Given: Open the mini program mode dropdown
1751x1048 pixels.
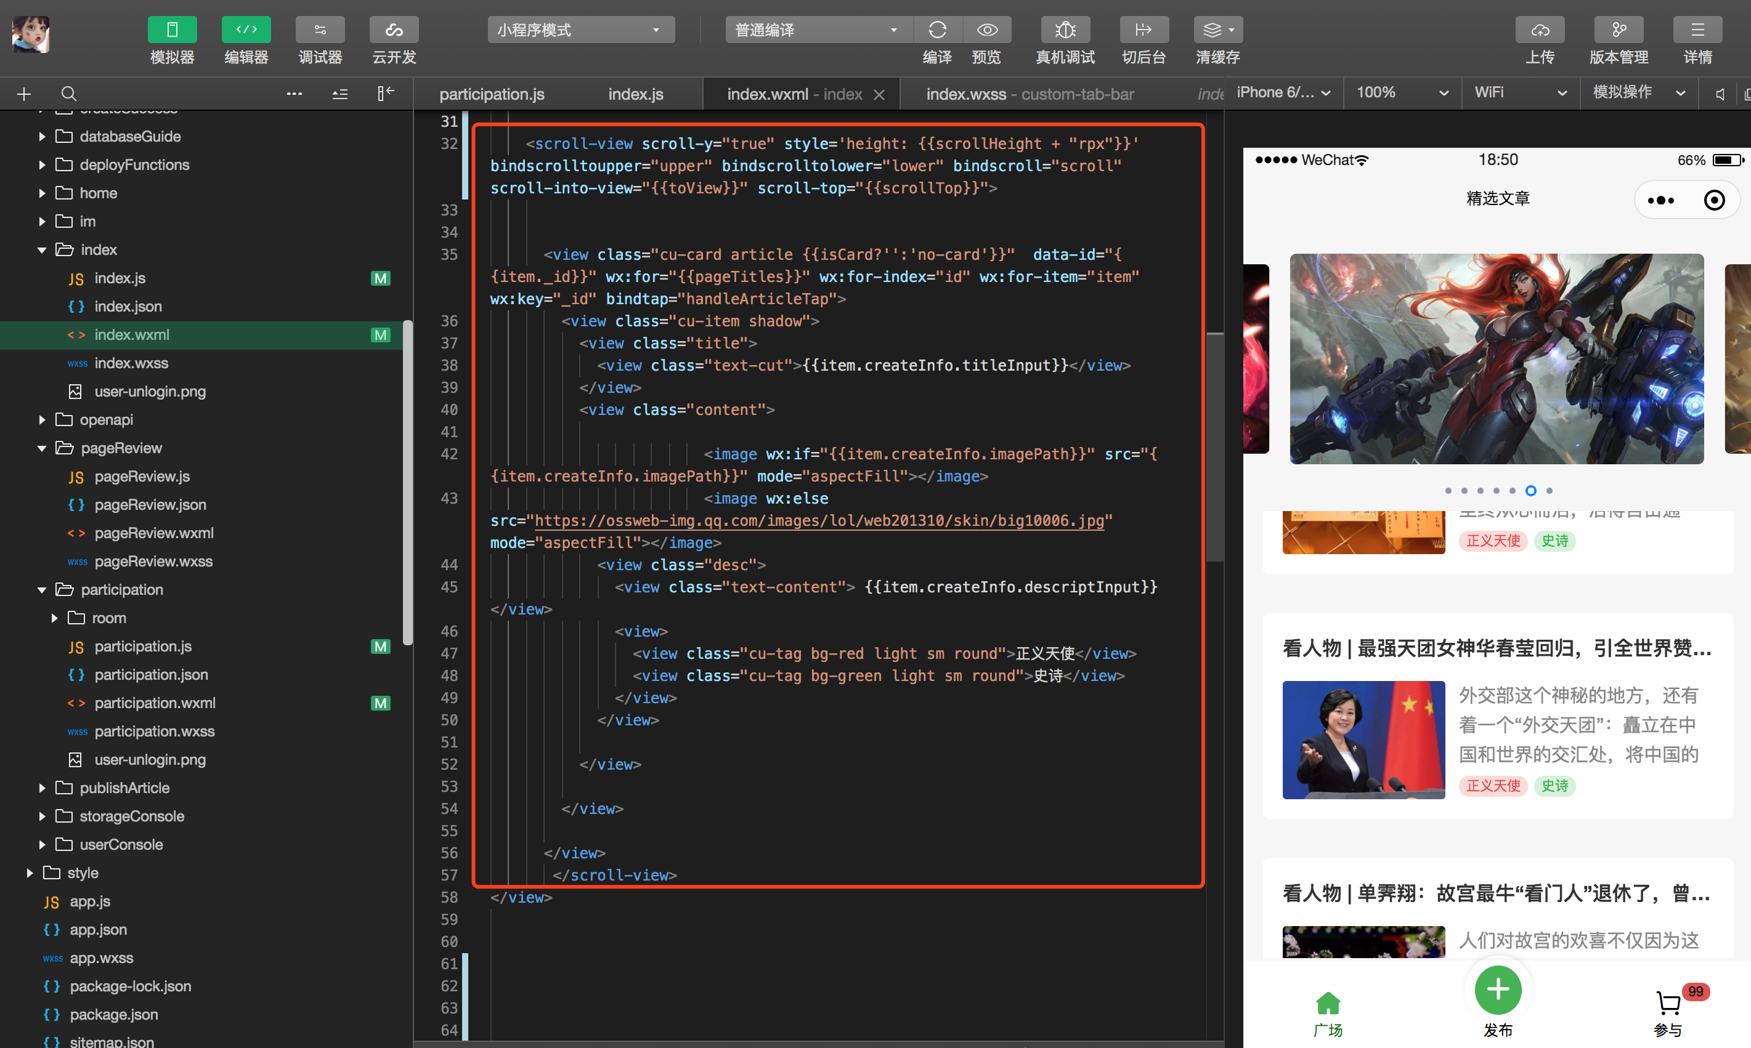Looking at the screenshot, I should 580,30.
